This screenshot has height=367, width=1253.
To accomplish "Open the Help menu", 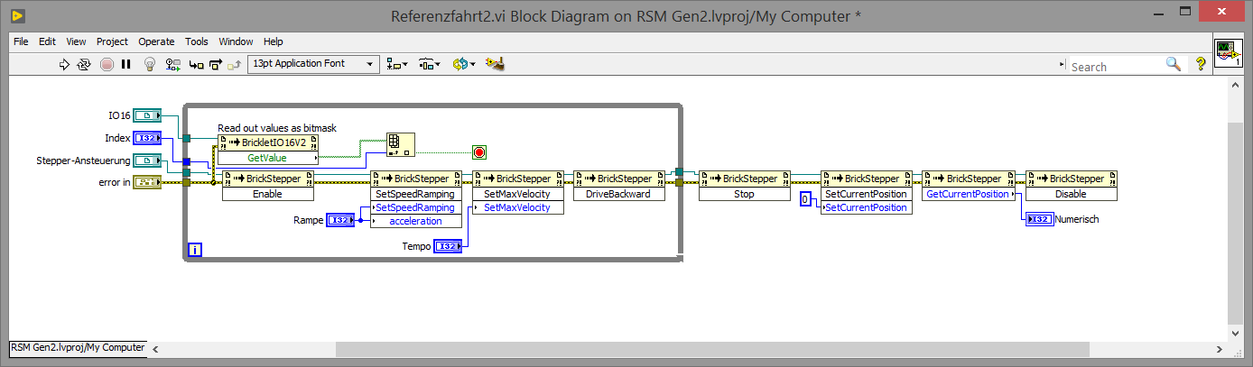I will pos(274,41).
